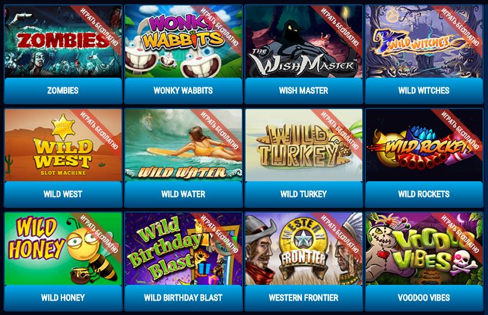Image resolution: width=488 pixels, height=315 pixels.
Task: Click the WISH MASTER title button
Action: point(304,91)
